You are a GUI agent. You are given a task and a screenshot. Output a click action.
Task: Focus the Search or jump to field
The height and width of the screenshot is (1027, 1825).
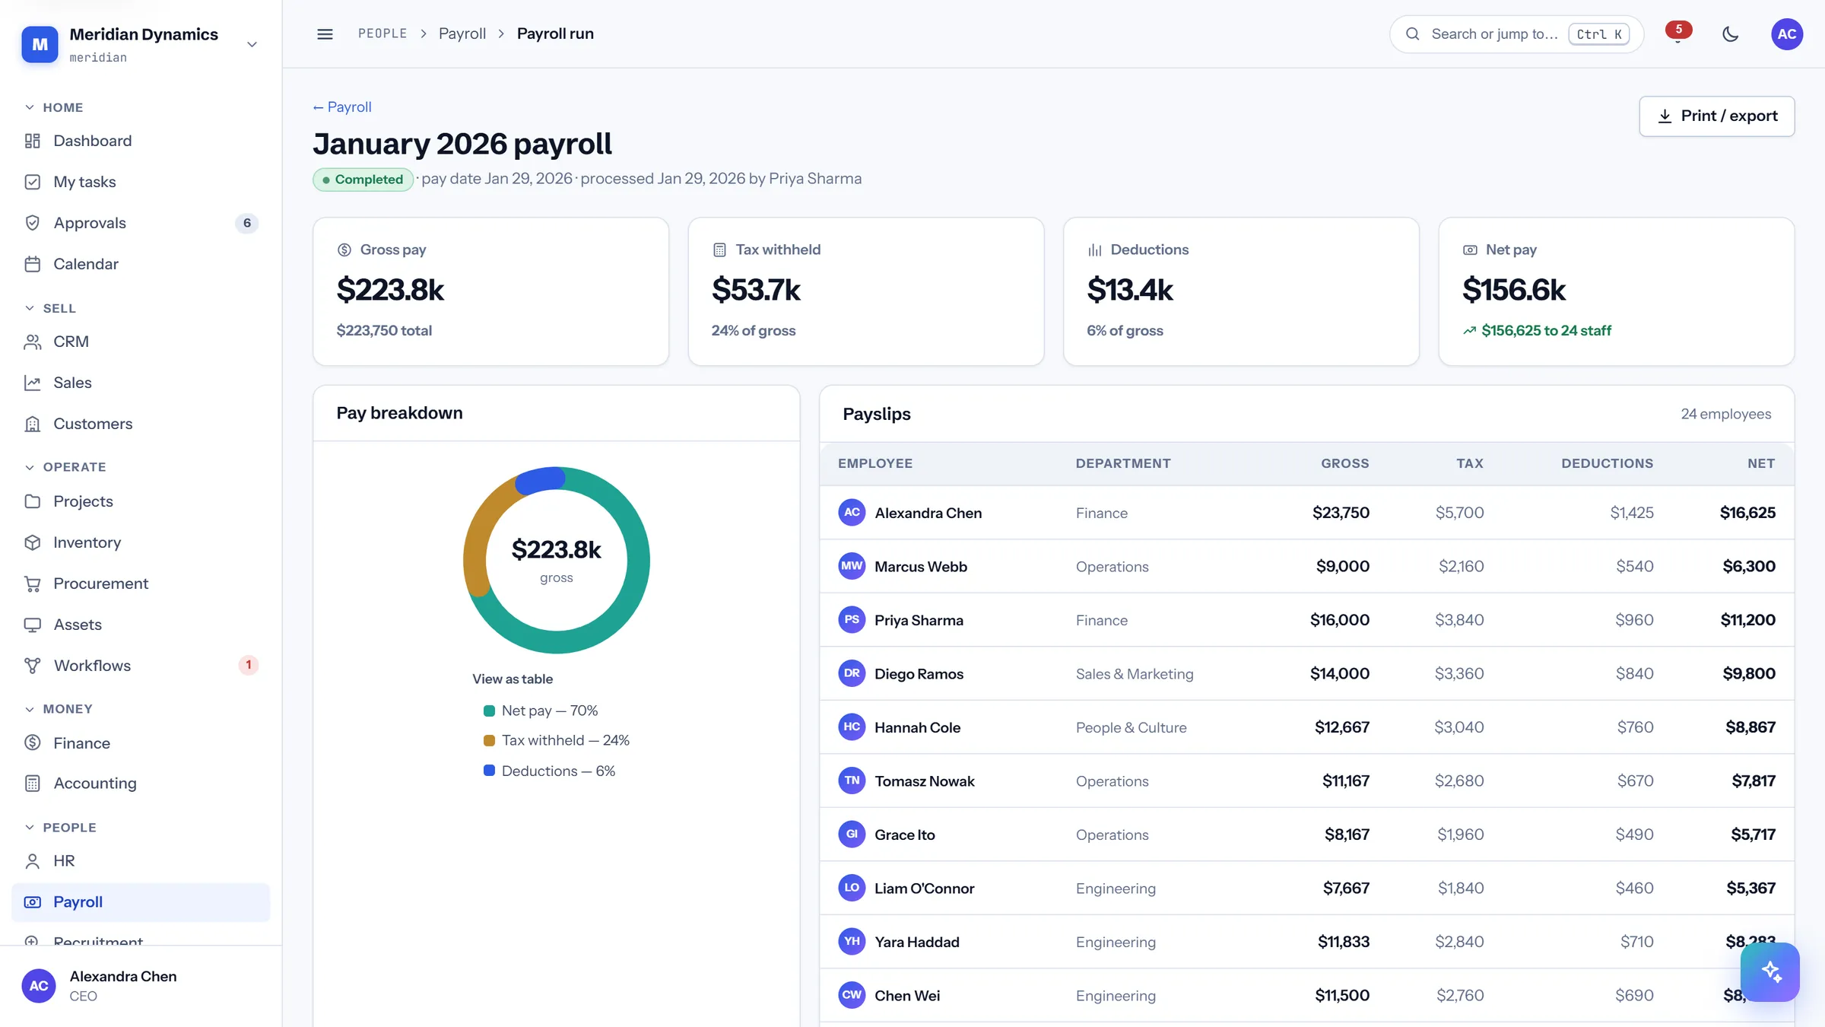point(1516,34)
